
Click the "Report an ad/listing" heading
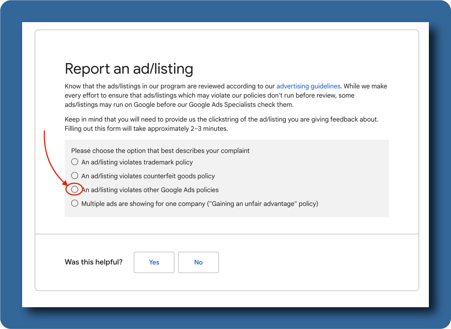[129, 69]
